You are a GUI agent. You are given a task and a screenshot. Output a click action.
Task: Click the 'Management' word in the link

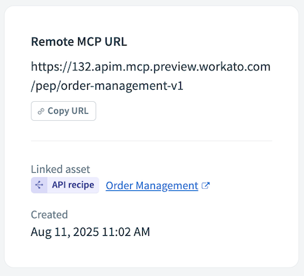point(167,185)
